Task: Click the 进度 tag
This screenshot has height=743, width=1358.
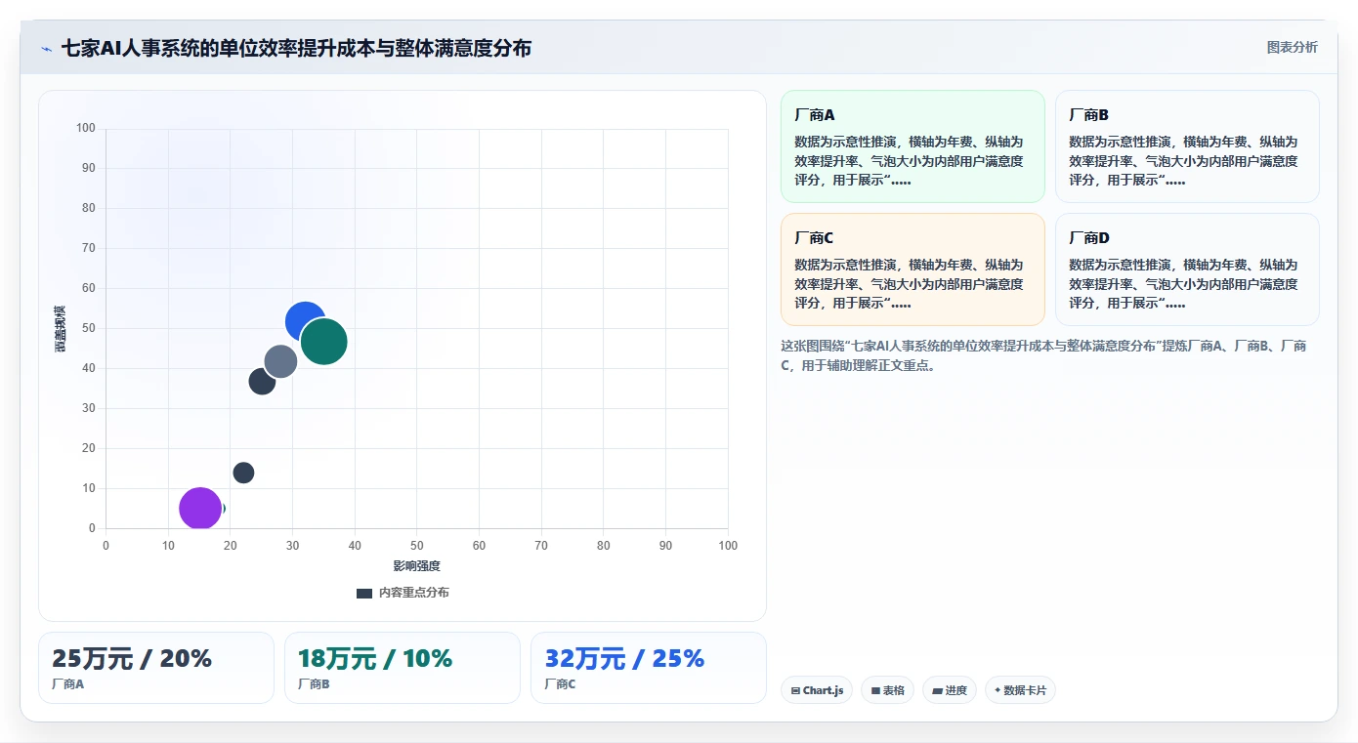Action: coord(949,690)
